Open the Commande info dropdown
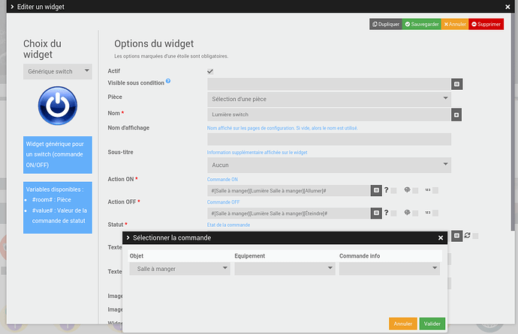 pyautogui.click(x=390, y=269)
